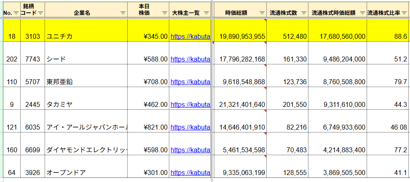Select the 流通株式数 header cell
Viewport: 410px width, 182px height.
[287, 10]
